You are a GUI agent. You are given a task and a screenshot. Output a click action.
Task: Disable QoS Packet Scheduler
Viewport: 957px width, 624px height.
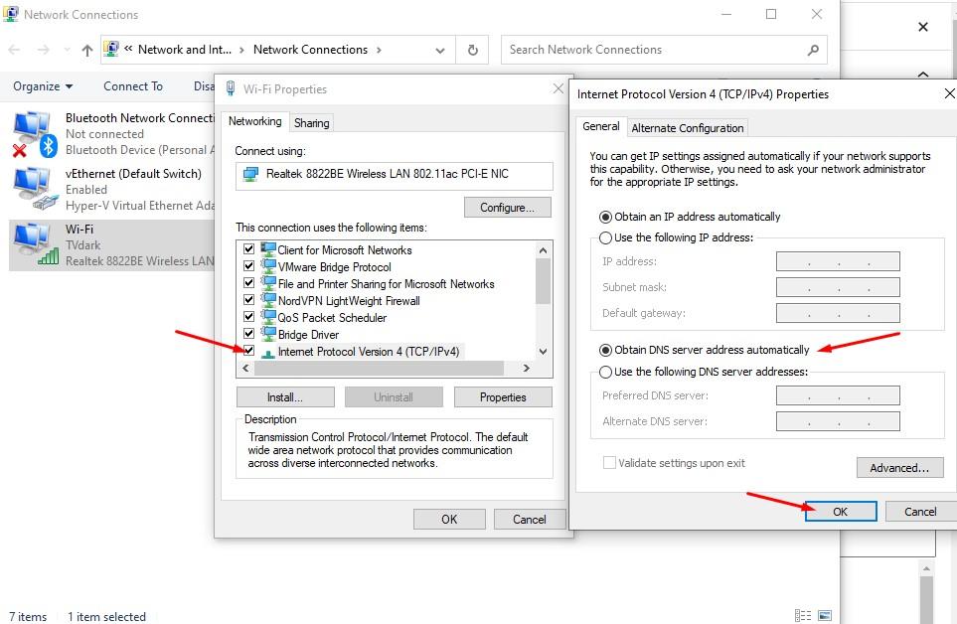point(247,317)
